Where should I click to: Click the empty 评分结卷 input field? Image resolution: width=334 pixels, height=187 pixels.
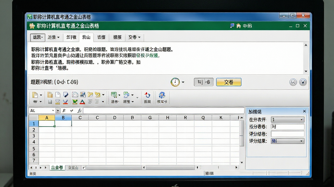point(288,134)
